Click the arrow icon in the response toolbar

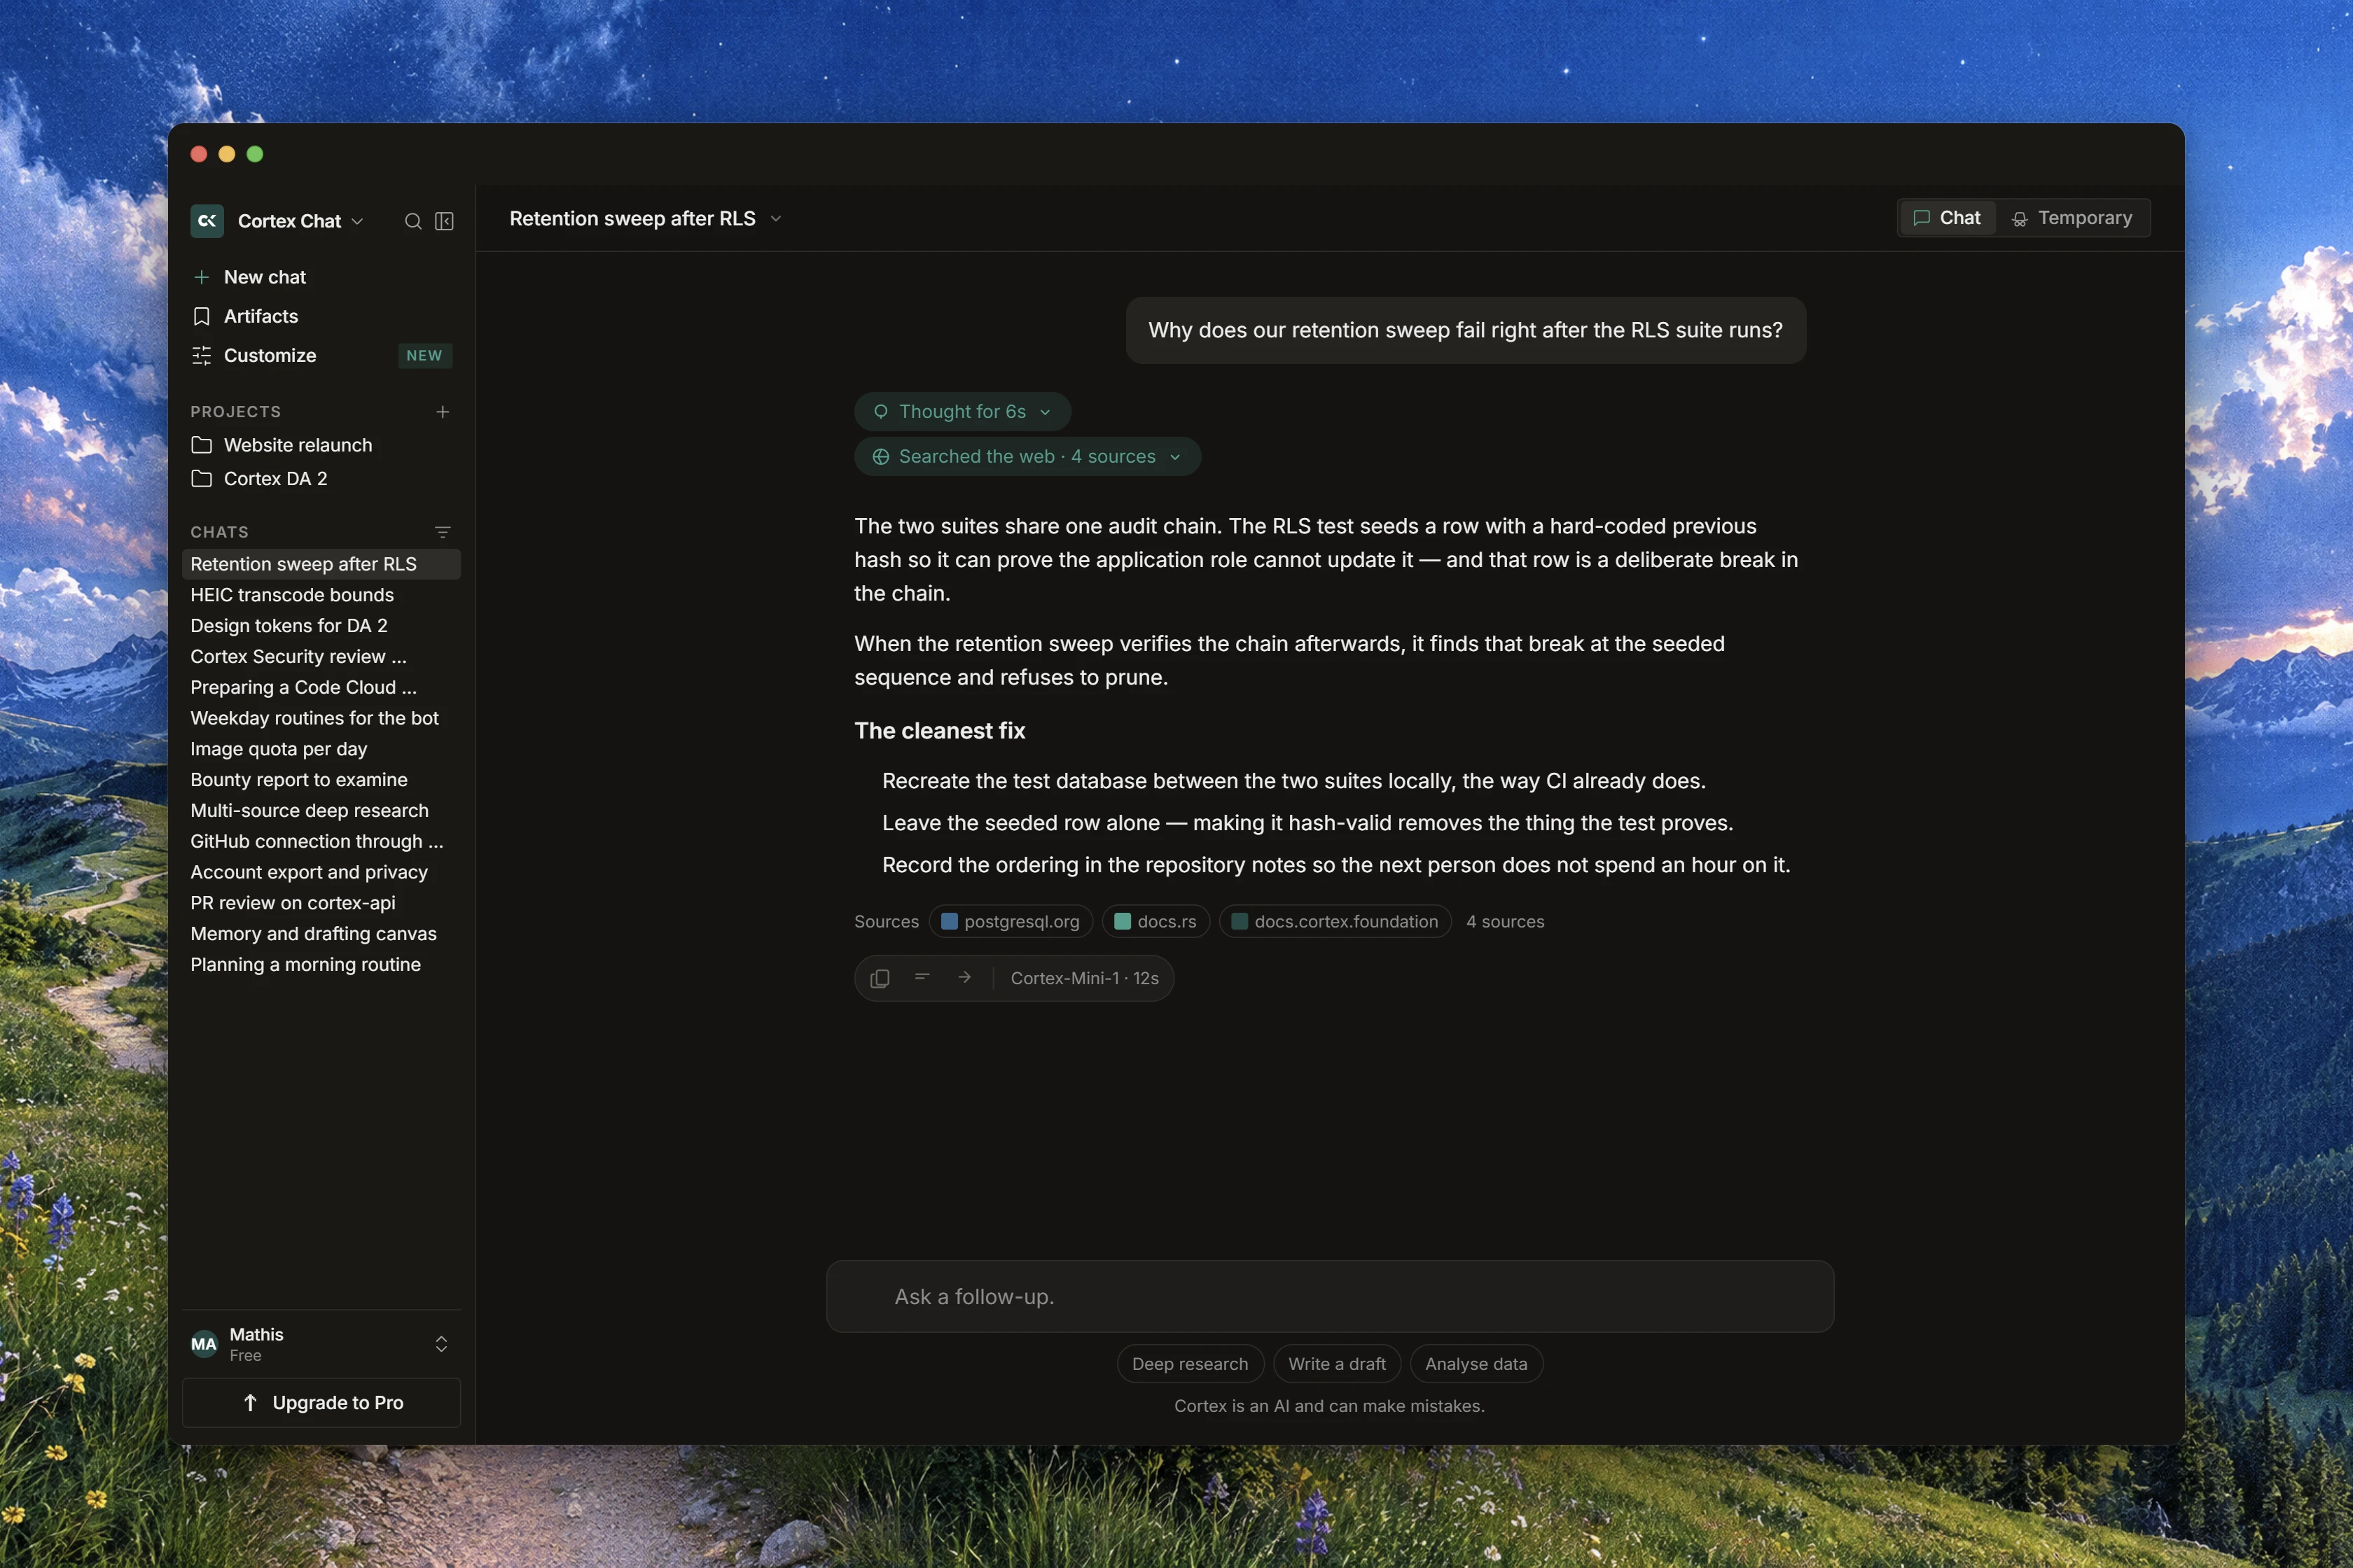coord(964,977)
